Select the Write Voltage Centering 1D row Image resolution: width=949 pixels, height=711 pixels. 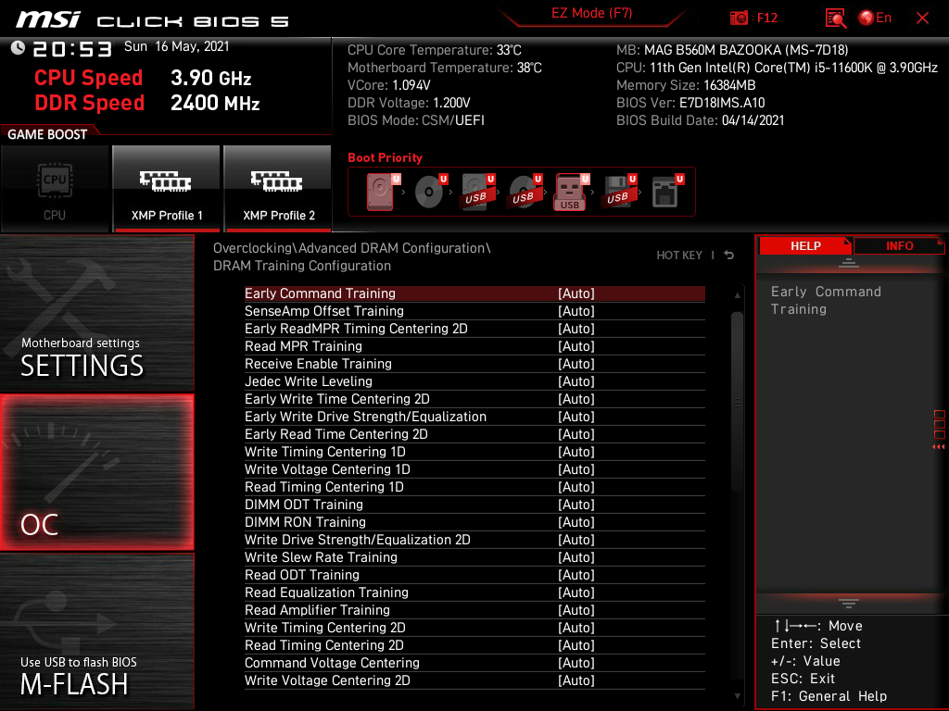tap(474, 469)
